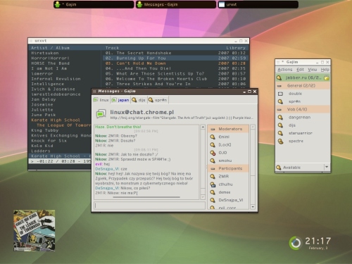Click chat log scrollbar up arrow

point(203,127)
